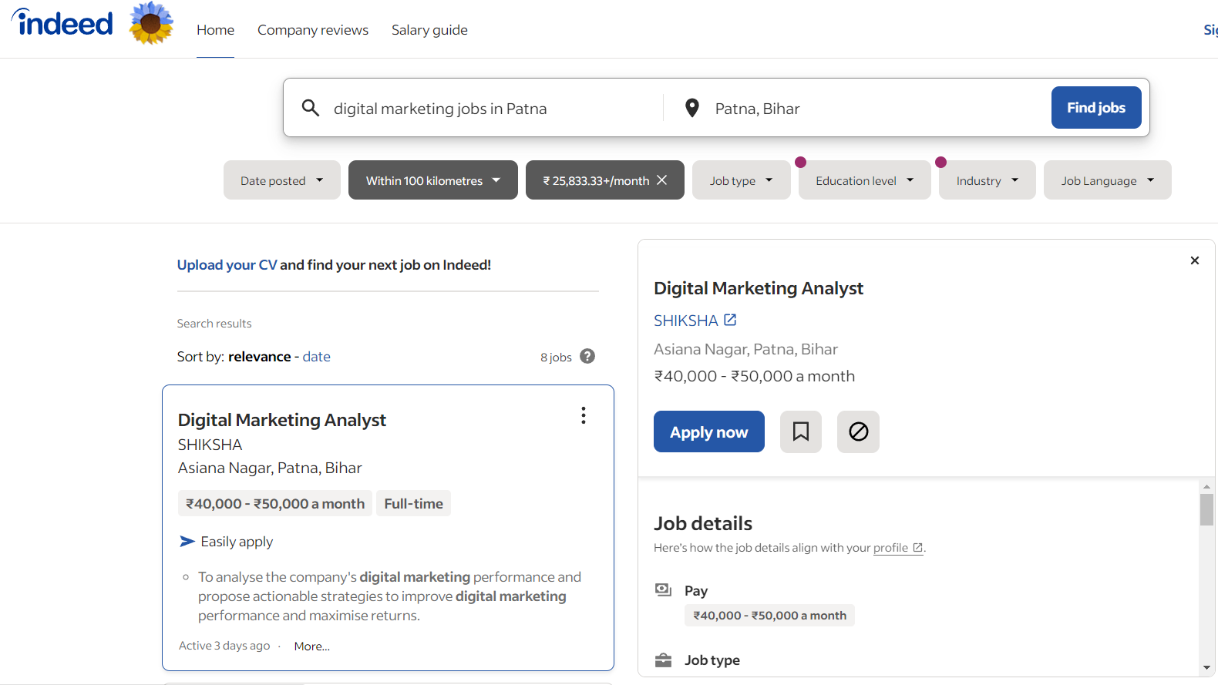
Task: Click the sunflower icon beside the logo
Action: click(151, 22)
